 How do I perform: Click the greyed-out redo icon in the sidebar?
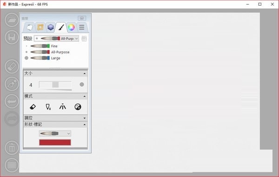pos(12,118)
